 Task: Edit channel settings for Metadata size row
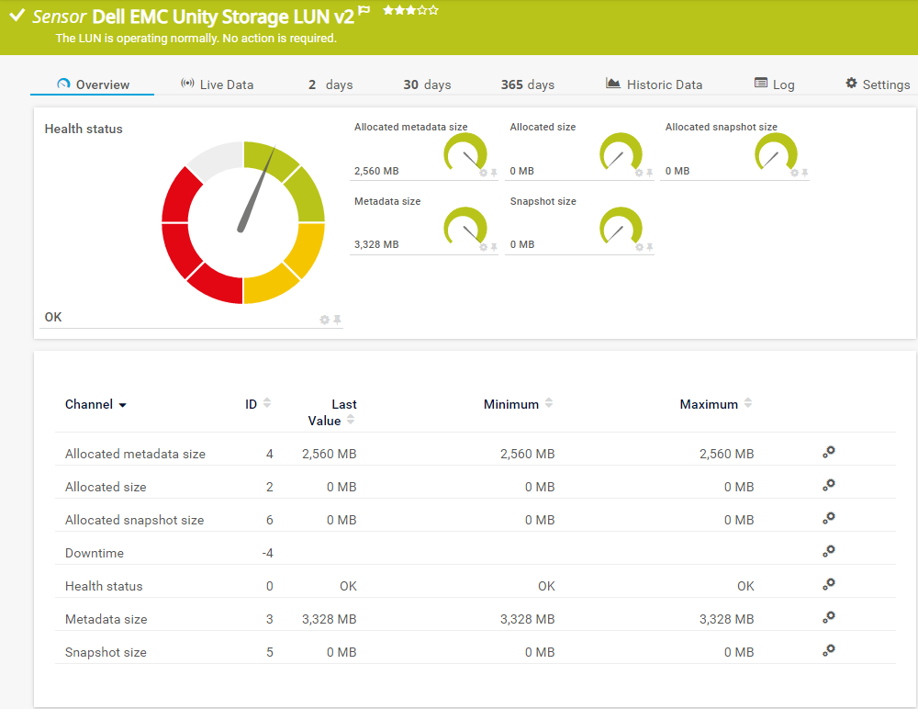click(828, 617)
